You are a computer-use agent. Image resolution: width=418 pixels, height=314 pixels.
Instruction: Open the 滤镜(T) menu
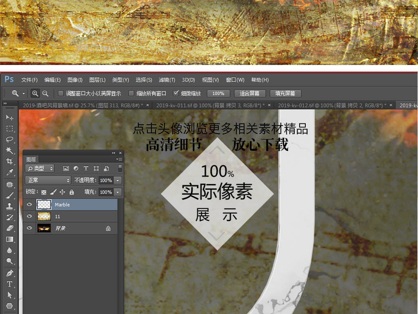tap(167, 80)
